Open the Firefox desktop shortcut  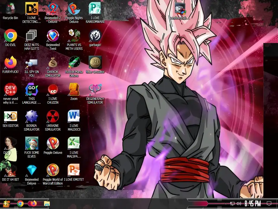tap(11, 63)
